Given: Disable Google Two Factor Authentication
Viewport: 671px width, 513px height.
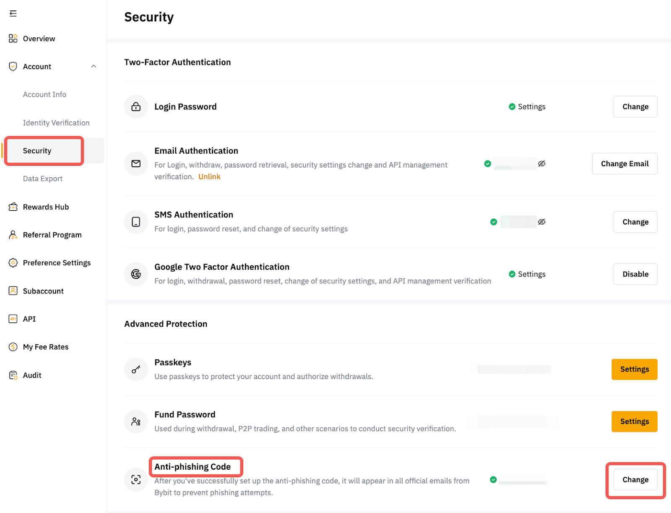Looking at the screenshot, I should 635,274.
